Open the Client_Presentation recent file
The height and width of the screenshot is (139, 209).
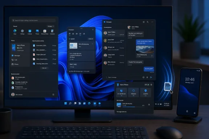coord(44,59)
